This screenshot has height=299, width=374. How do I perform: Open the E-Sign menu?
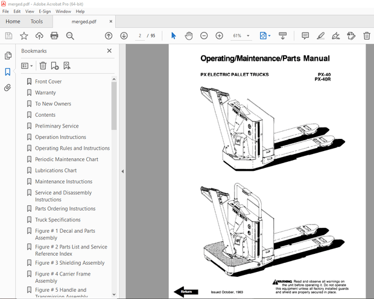coord(45,11)
